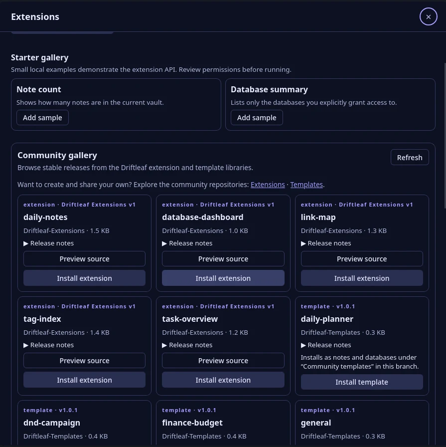Click 'Driftleaf-Extensions · 1.0 KB' text

[205, 230]
